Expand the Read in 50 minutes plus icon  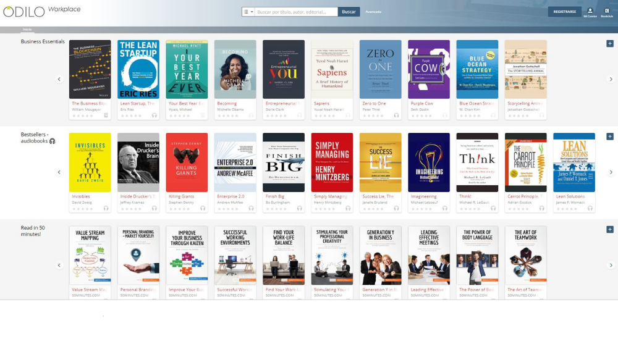[610, 230]
